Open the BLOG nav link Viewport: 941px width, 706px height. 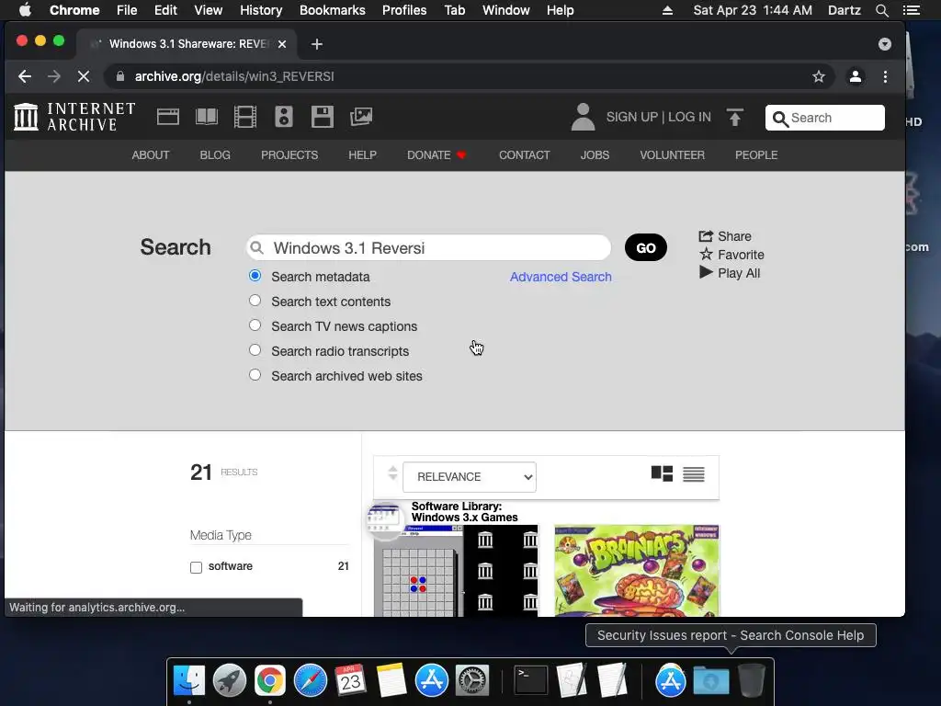pyautogui.click(x=215, y=154)
